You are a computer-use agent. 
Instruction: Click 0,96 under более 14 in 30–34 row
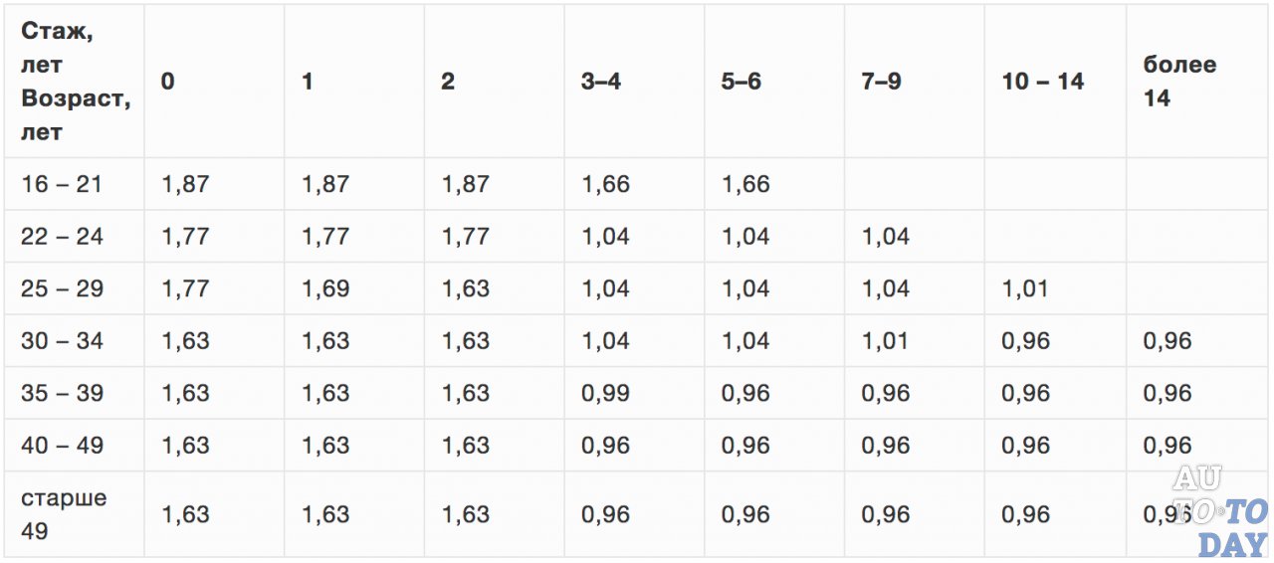click(1168, 341)
